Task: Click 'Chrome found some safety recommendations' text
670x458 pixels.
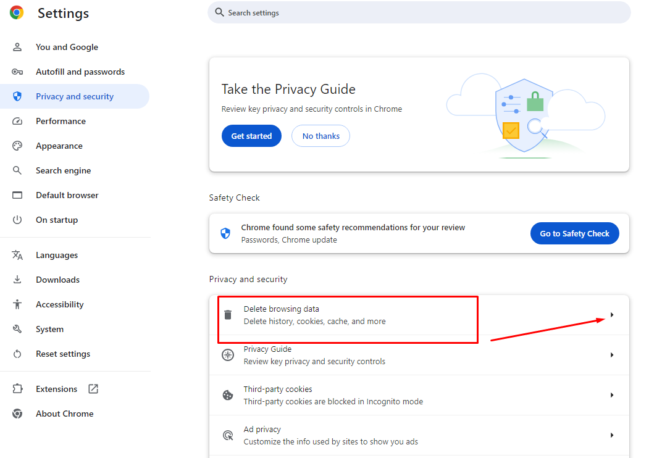Action: pyautogui.click(x=353, y=227)
